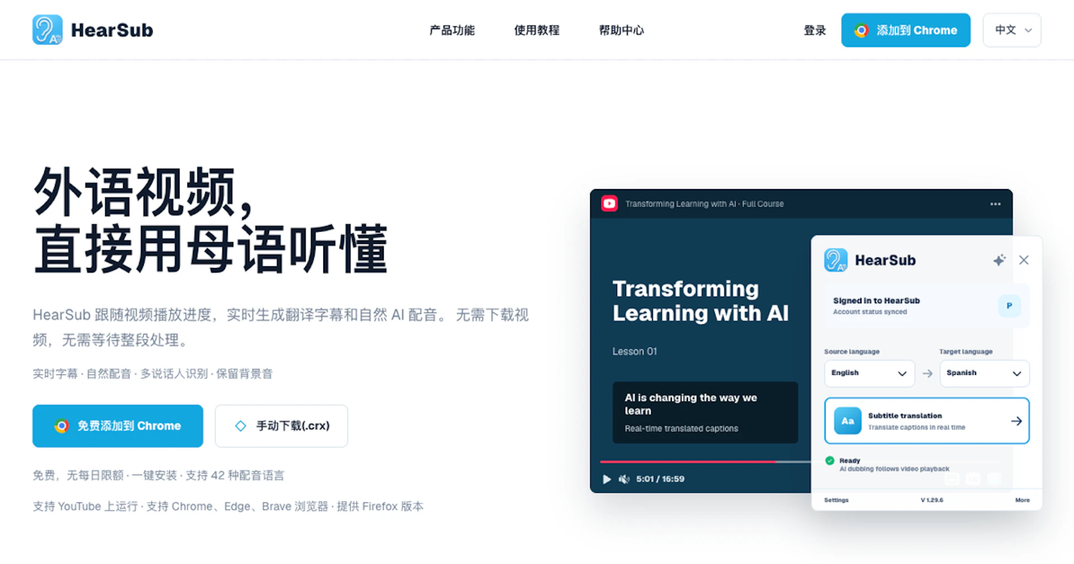
Task: Click the 添加到 Chrome button in the header
Action: pos(906,30)
